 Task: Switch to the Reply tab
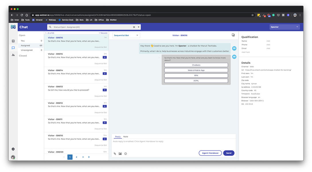tap(118, 137)
